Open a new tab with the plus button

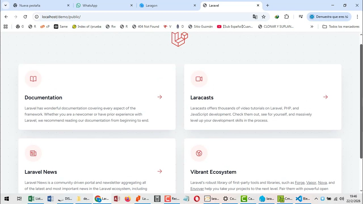[267, 5]
